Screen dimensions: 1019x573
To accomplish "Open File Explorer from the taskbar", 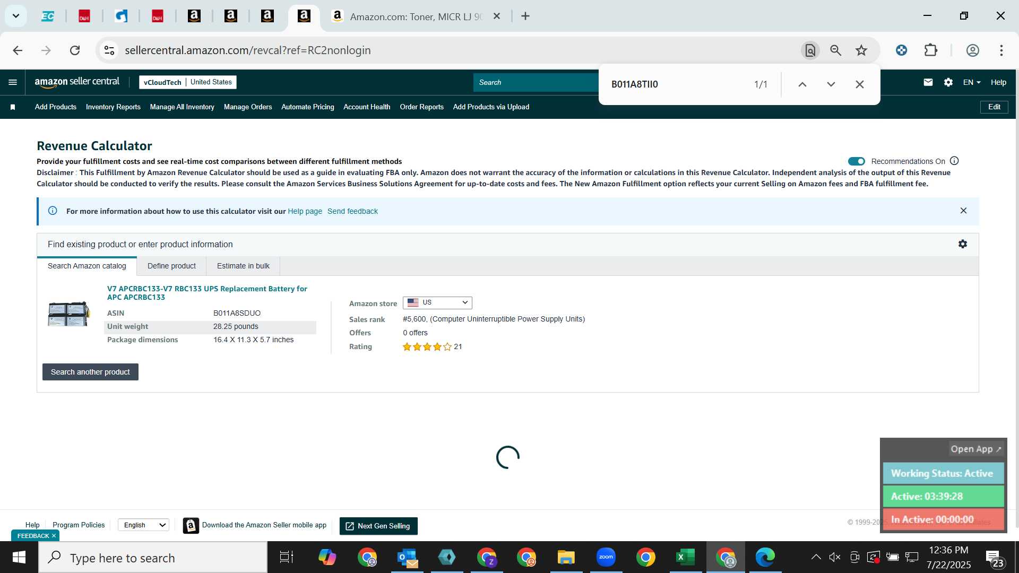I will point(566,557).
